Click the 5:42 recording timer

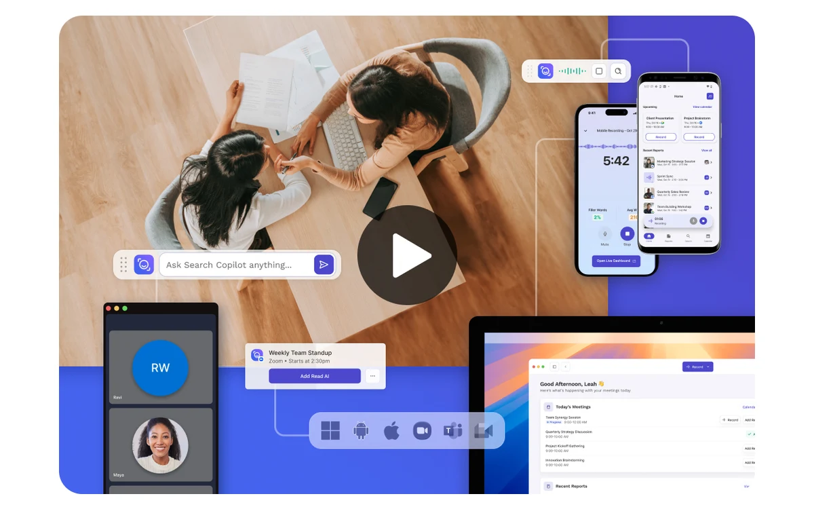pyautogui.click(x=616, y=161)
